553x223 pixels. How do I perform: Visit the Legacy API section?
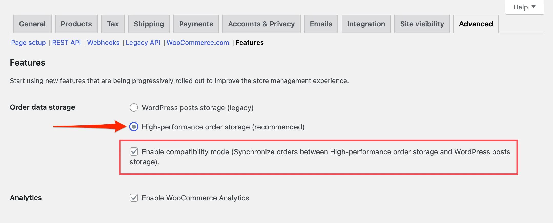point(143,43)
